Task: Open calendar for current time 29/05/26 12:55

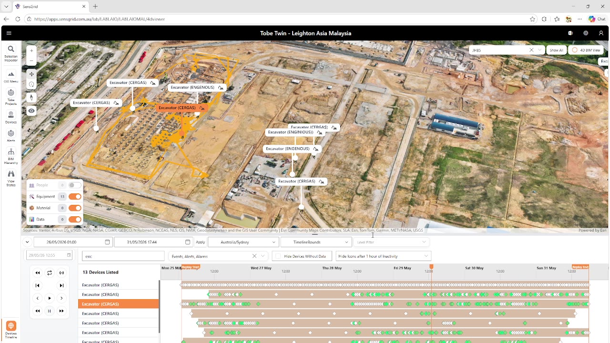Action: coord(69,255)
